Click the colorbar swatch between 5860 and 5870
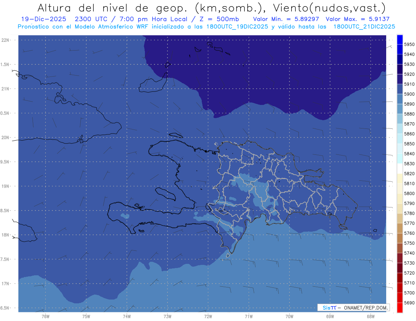Screen dimensions: 416x321 pos(400,129)
